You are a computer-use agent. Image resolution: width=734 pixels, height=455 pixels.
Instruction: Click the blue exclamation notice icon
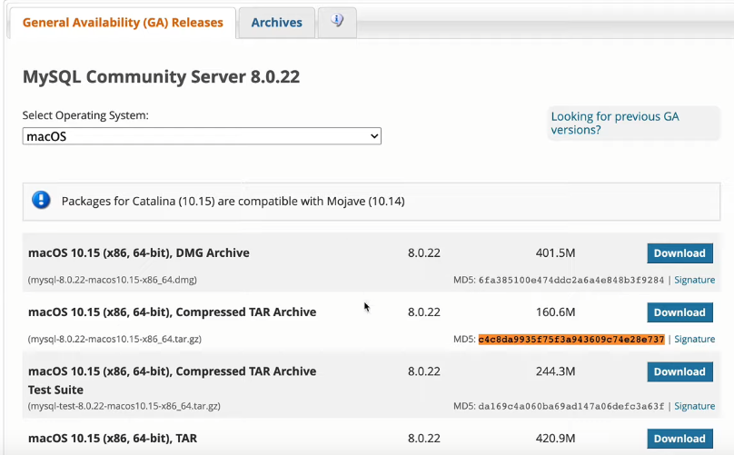click(41, 201)
